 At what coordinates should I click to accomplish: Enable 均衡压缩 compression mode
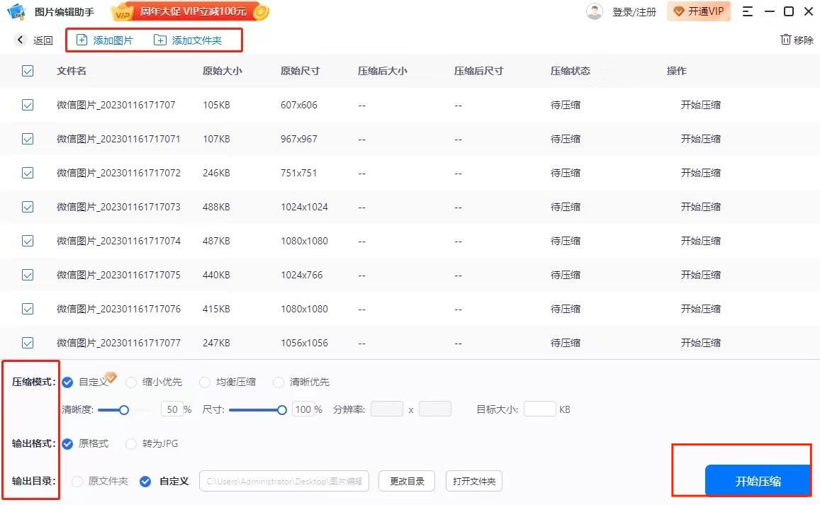[x=205, y=382]
